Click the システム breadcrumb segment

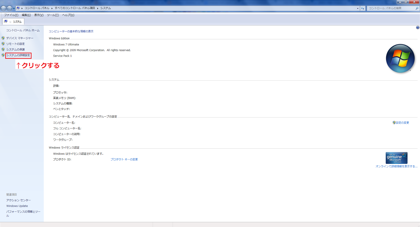pyautogui.click(x=106, y=8)
